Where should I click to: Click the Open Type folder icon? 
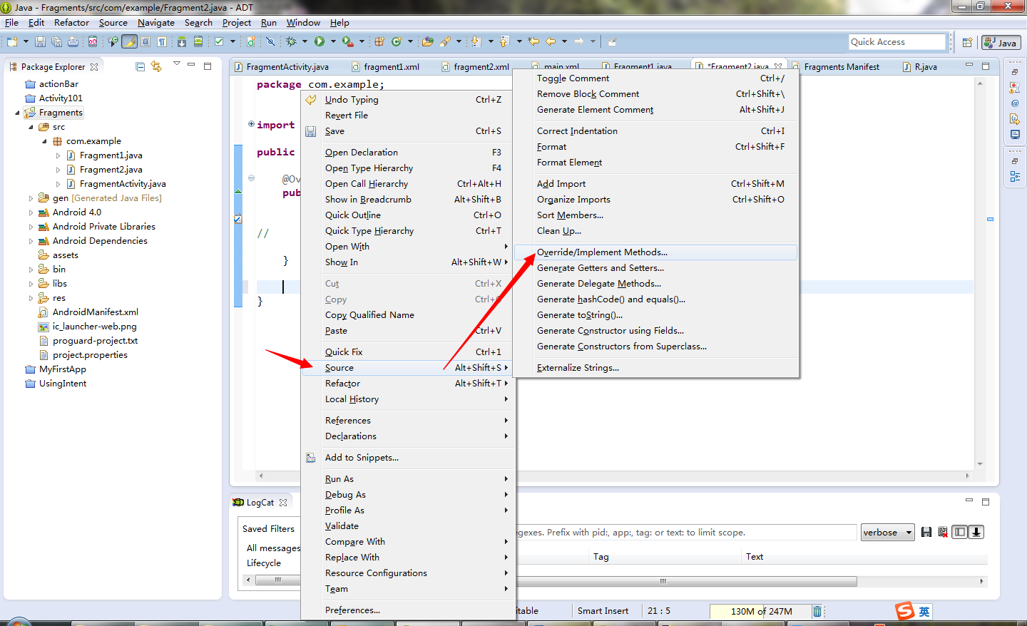[428, 42]
